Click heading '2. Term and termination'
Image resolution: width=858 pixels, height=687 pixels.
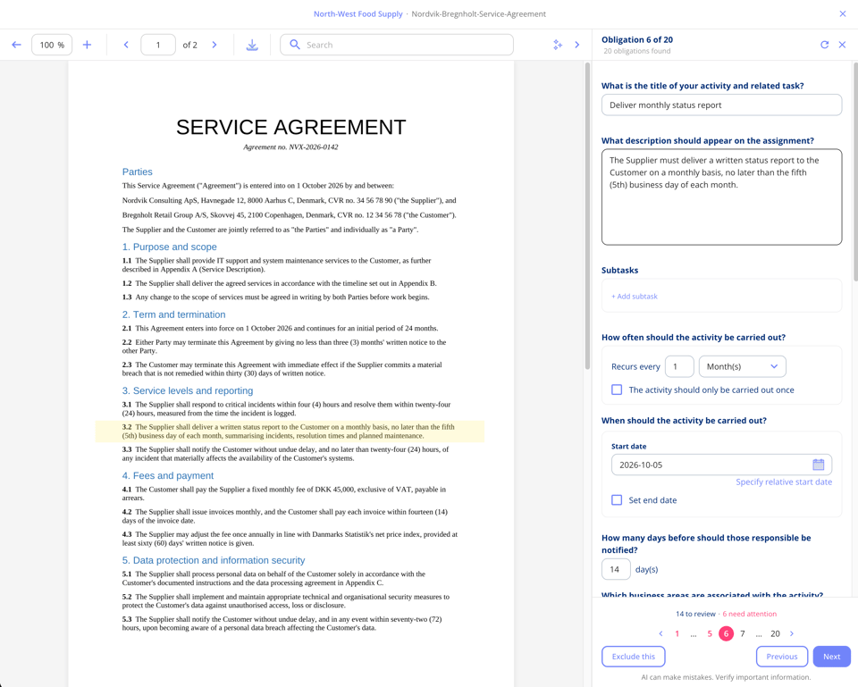174,314
